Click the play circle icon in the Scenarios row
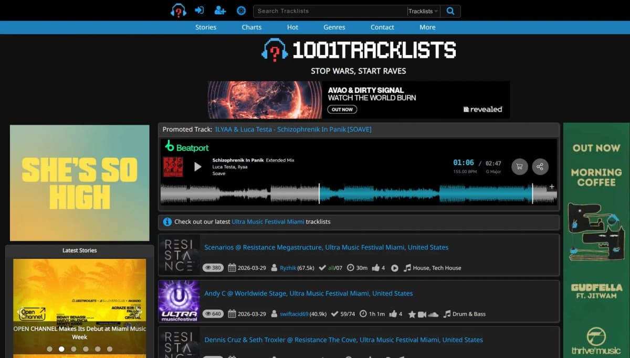This screenshot has width=630, height=358. [395, 268]
